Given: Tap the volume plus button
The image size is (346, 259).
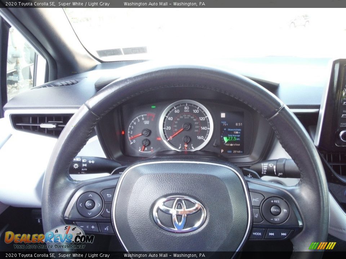Looking at the screenshot, I should [x=93, y=227].
